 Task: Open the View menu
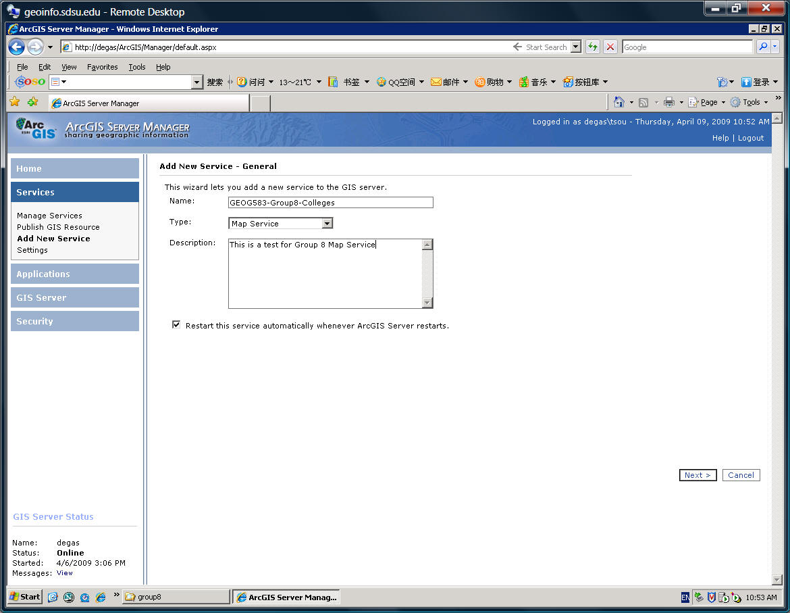pyautogui.click(x=69, y=66)
